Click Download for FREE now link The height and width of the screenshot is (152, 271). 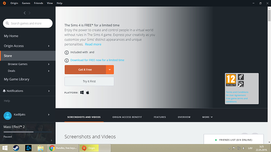(x=97, y=60)
